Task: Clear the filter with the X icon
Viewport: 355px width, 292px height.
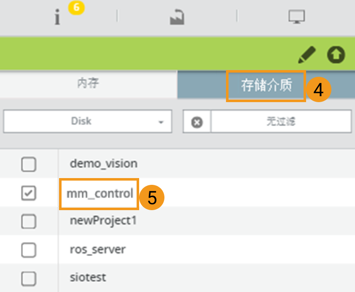Action: coord(197,122)
